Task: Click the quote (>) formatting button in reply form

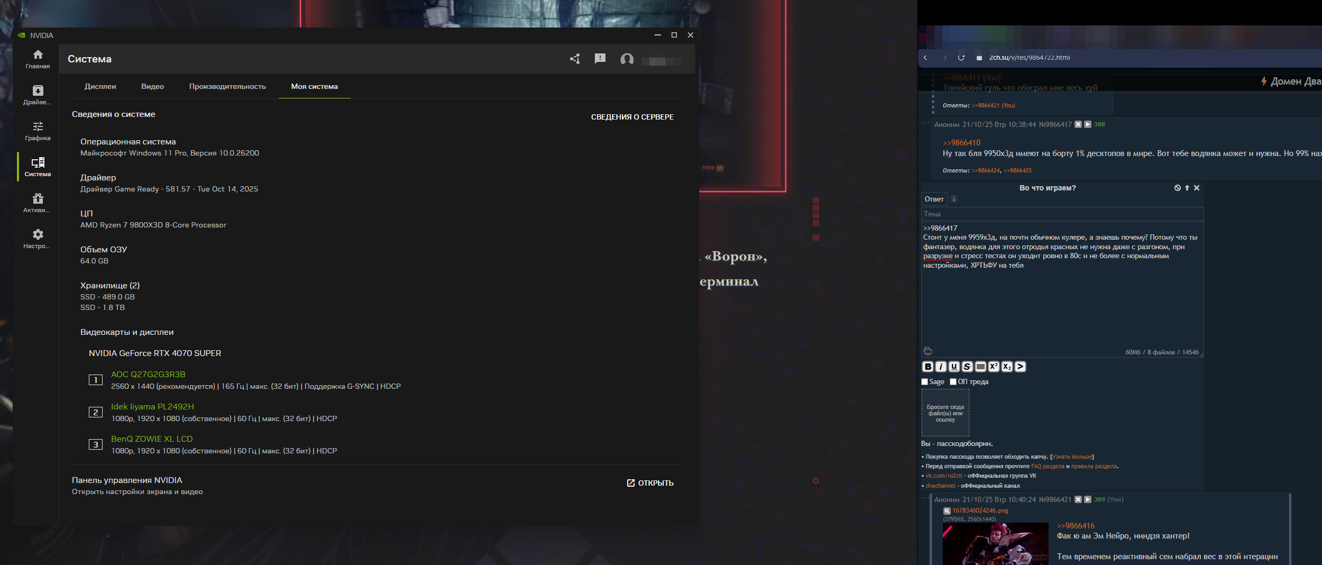Action: pyautogui.click(x=1021, y=367)
